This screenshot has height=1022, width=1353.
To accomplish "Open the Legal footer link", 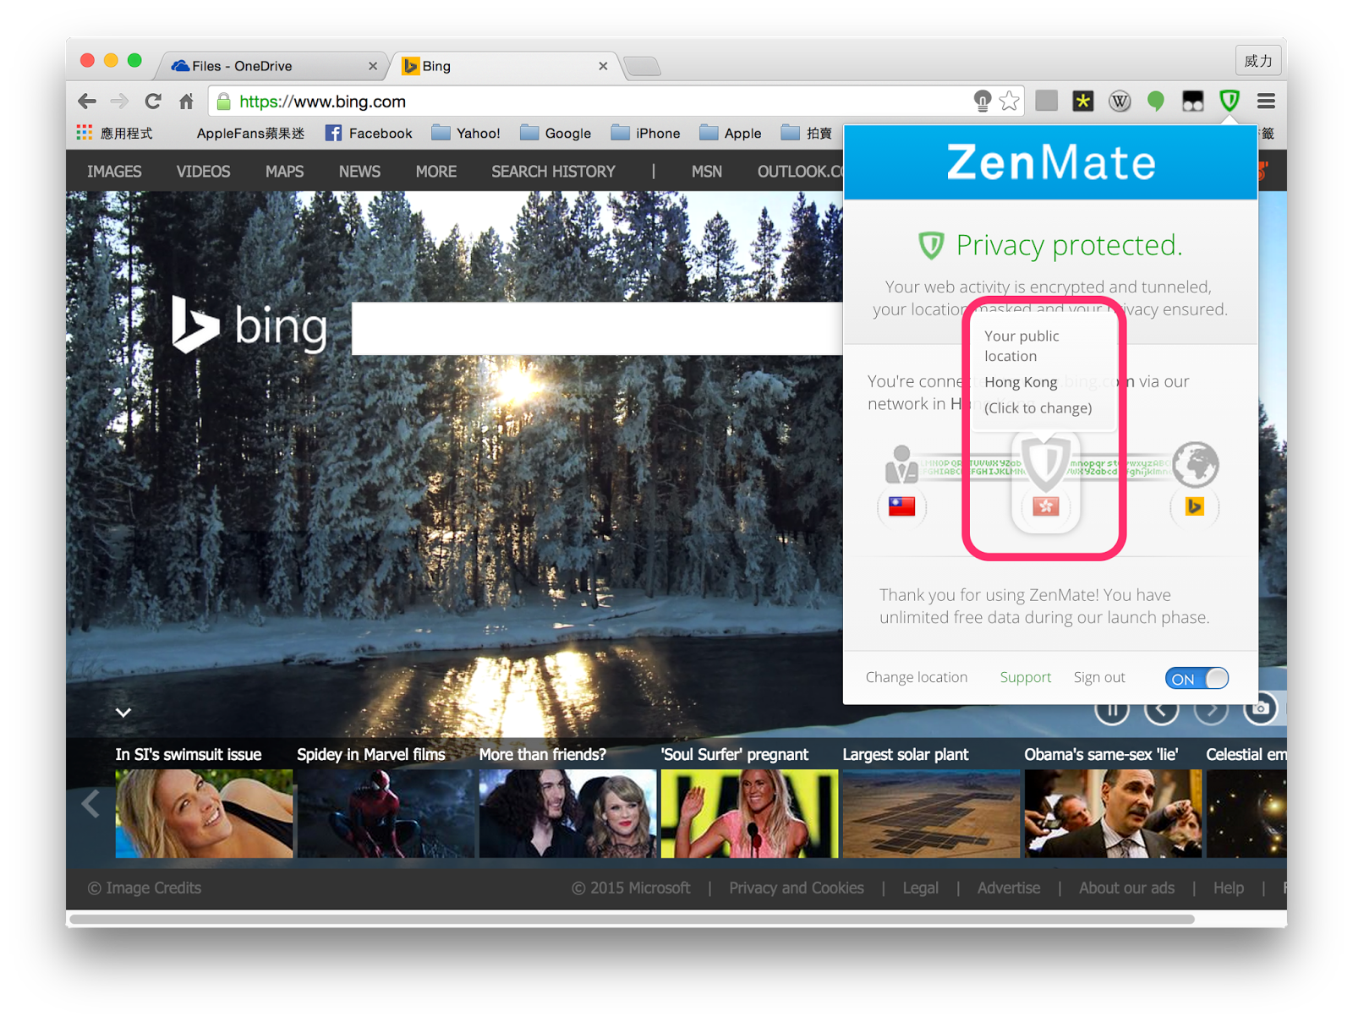I will pyautogui.click(x=920, y=888).
